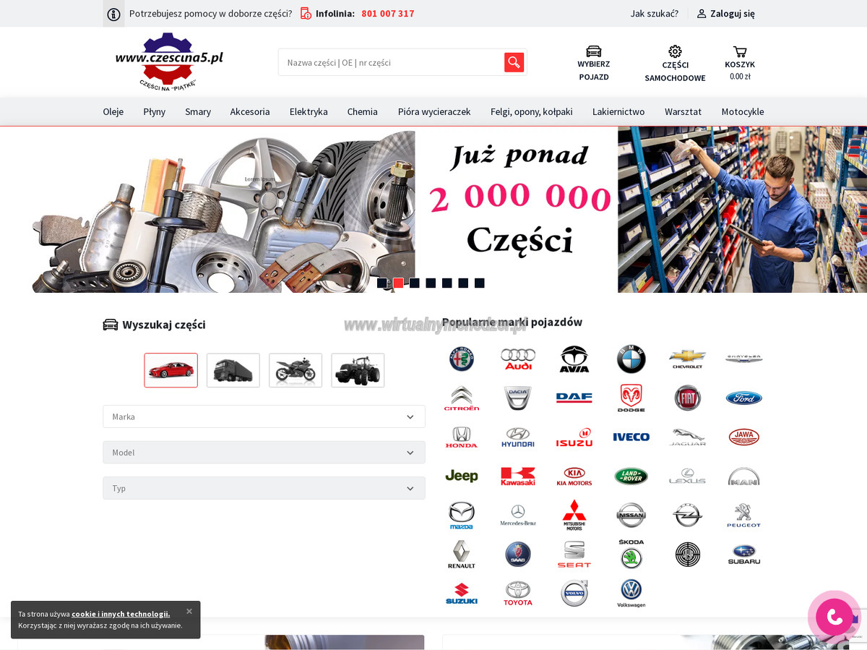Pick the Škoda brand logo
867x650 pixels.
pos(631,554)
